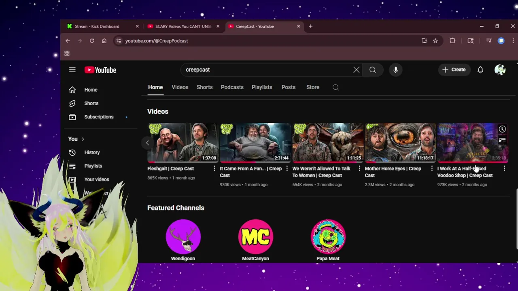
Task: Select the channel Store tab
Action: pyautogui.click(x=313, y=87)
